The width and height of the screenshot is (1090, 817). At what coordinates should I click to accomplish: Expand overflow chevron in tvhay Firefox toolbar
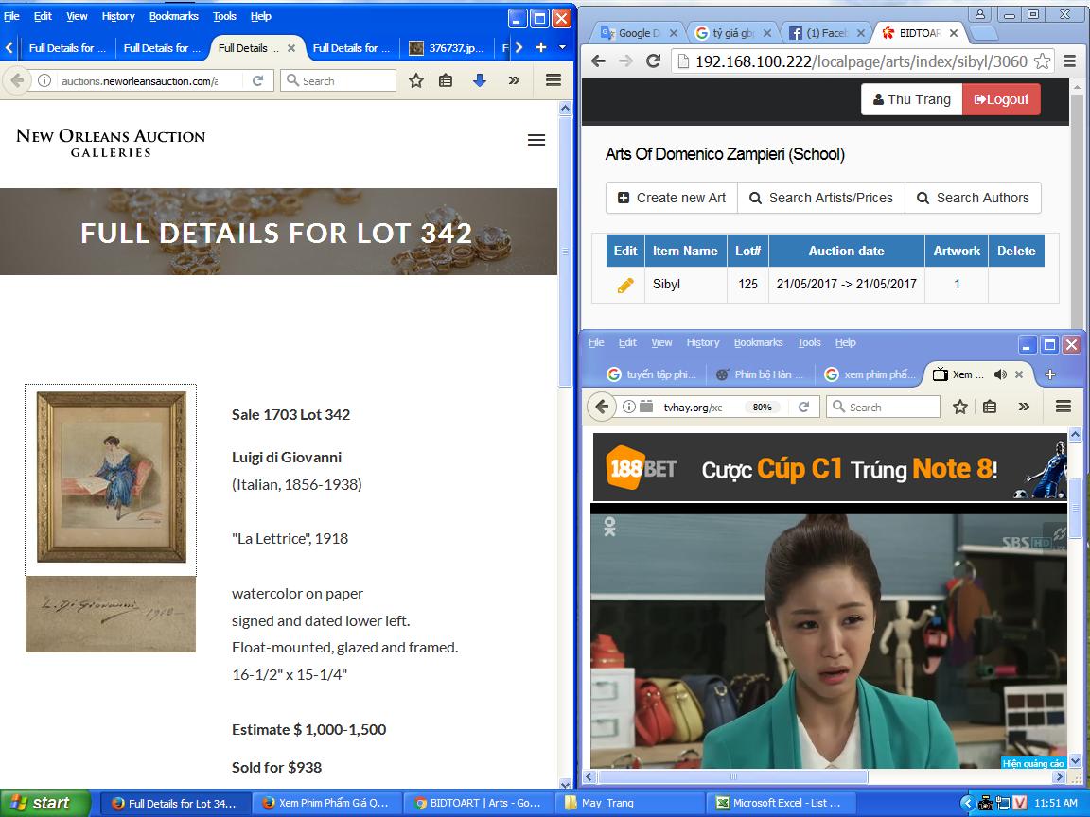pos(1024,408)
